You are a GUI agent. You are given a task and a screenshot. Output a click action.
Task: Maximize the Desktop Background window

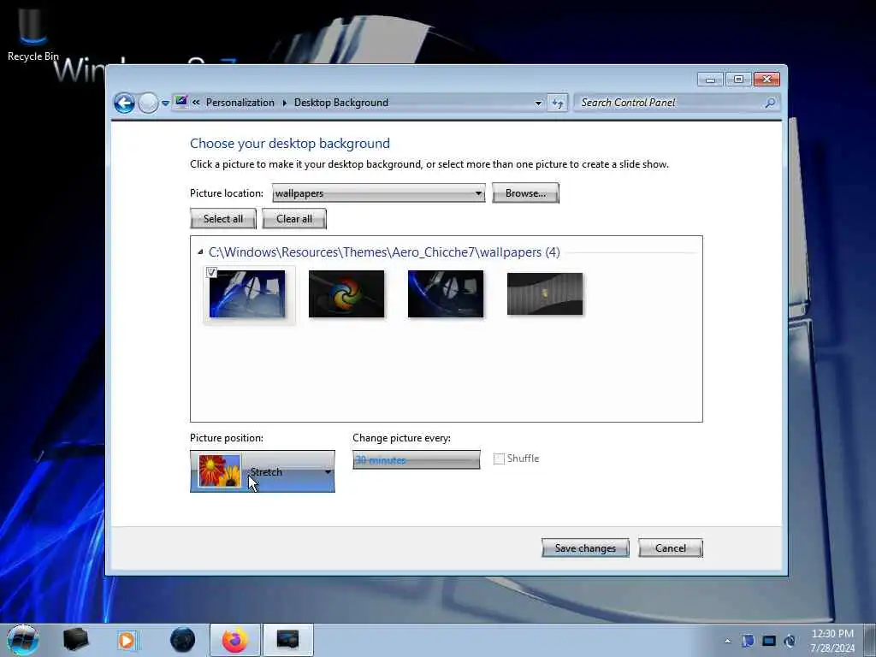738,80
